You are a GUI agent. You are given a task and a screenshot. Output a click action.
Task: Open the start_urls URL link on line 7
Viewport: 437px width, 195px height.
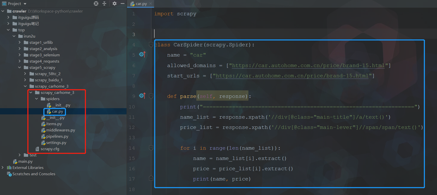[x=292, y=76]
